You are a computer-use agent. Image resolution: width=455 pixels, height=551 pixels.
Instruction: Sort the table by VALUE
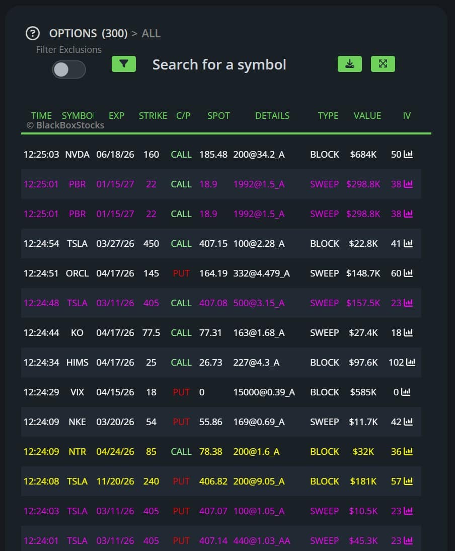click(367, 115)
